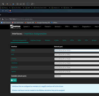Click the padlock icon in address bar
This screenshot has height=96, width=99.
click(x=3, y=19)
